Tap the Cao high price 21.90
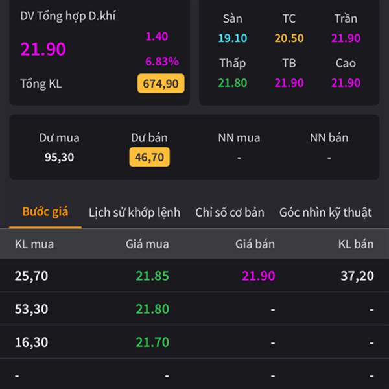Viewport: 389px width, 389px height. click(x=346, y=83)
